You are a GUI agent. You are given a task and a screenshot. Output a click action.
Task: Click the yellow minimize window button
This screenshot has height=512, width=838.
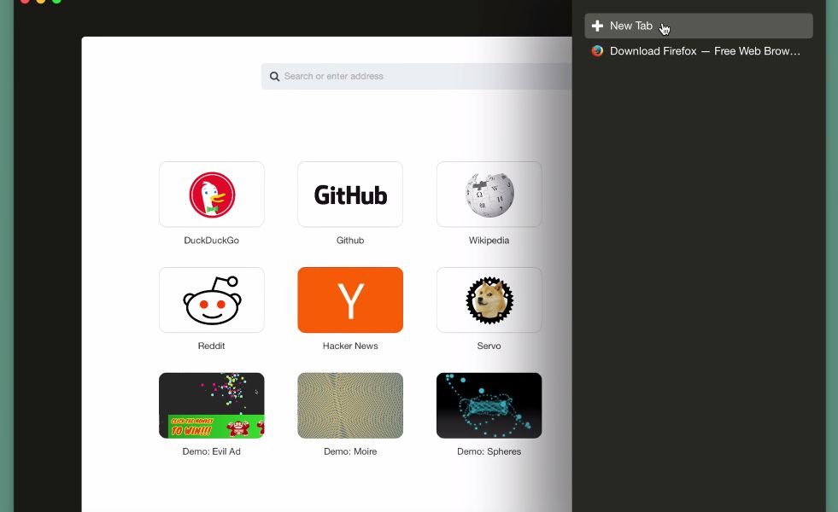coord(41,1)
